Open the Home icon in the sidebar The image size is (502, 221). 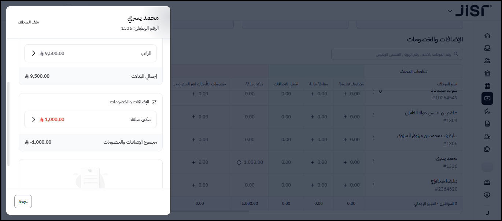click(487, 36)
